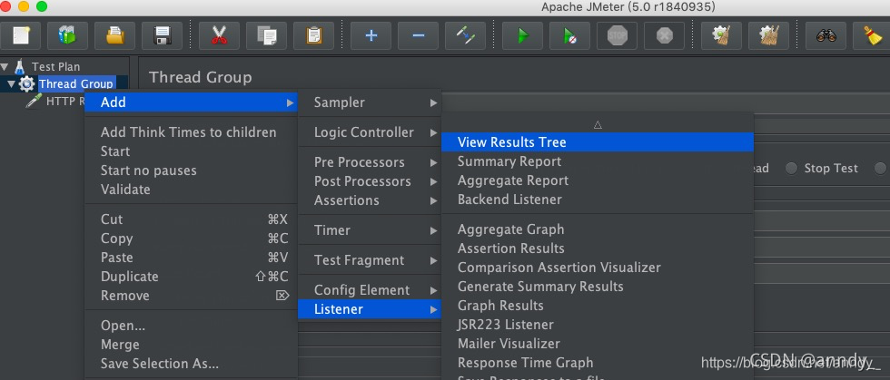Save the test plan with floppy icon

(x=162, y=35)
